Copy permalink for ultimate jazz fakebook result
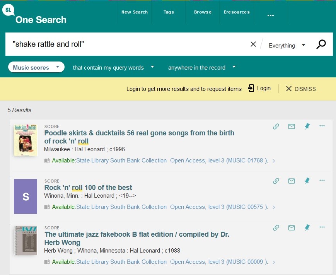The width and height of the screenshot is (336, 275). coord(276,228)
